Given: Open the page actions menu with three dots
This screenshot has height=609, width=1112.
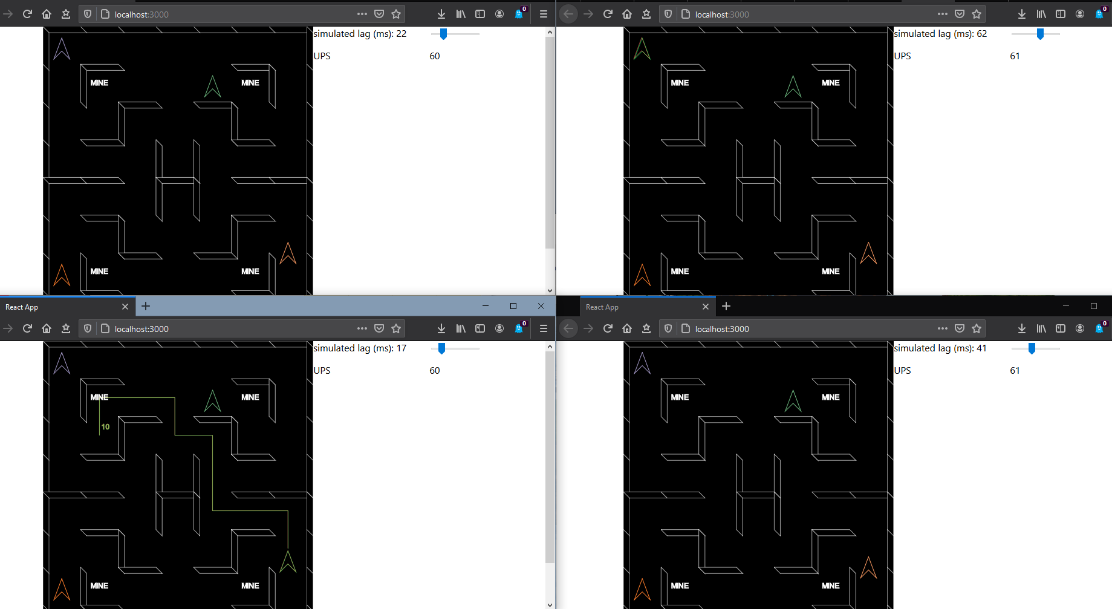Looking at the screenshot, I should click(x=362, y=14).
